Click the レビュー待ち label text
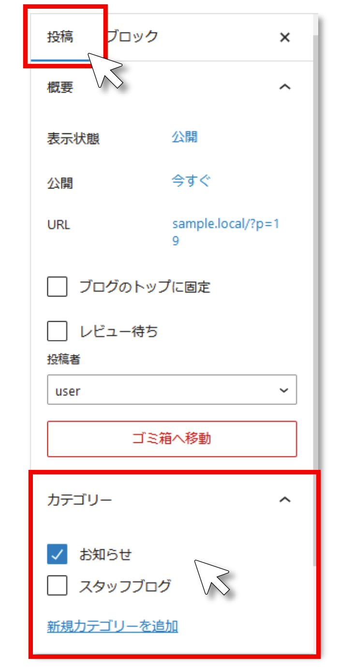 pyautogui.click(x=118, y=332)
